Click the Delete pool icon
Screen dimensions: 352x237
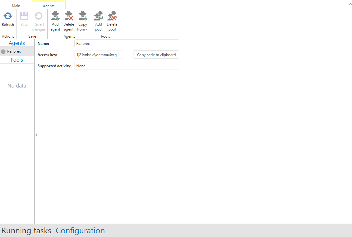[x=112, y=16]
